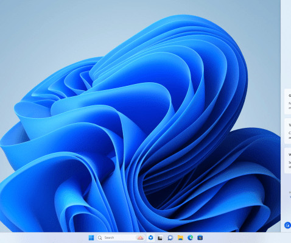The width and height of the screenshot is (291, 243).
Task: Click the magnifier icon in Search box
Action: click(100, 238)
